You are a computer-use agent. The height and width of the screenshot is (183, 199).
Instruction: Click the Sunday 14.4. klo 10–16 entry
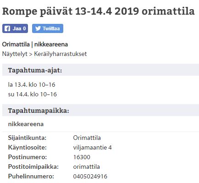(33, 94)
